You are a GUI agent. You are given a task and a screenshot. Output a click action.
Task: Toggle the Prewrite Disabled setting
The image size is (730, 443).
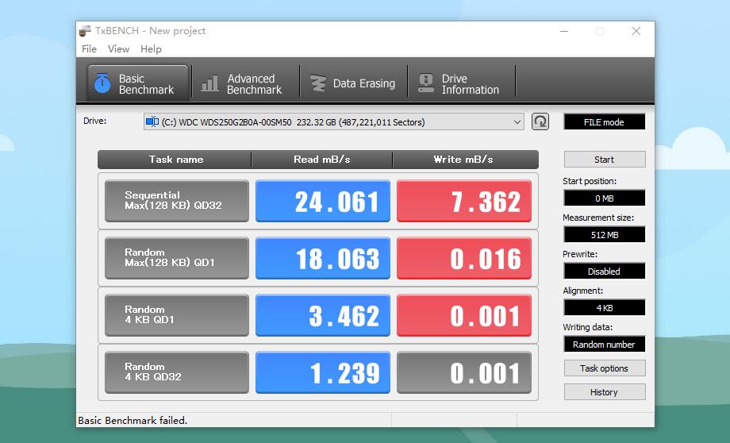604,272
